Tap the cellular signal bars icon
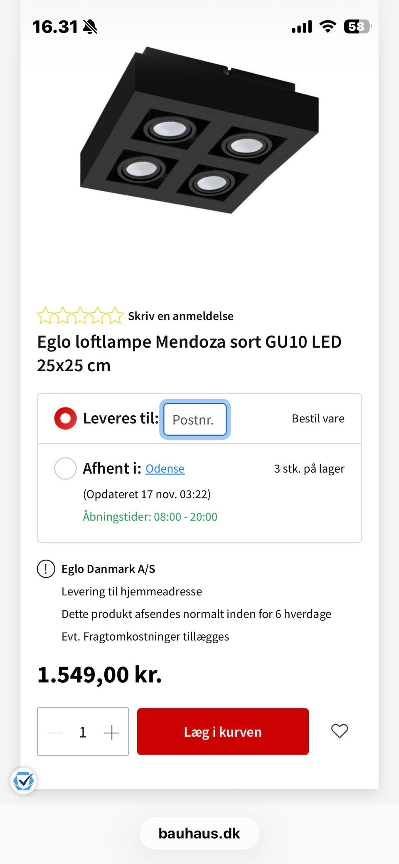The height and width of the screenshot is (864, 399). (x=302, y=27)
